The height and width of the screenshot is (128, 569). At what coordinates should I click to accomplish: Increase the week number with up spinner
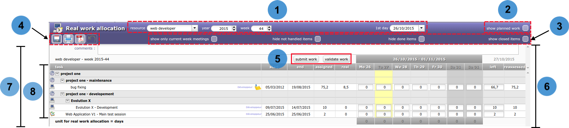tap(269, 27)
